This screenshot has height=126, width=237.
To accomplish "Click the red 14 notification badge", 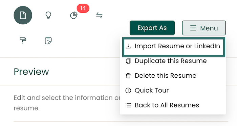I will pos(83,8).
